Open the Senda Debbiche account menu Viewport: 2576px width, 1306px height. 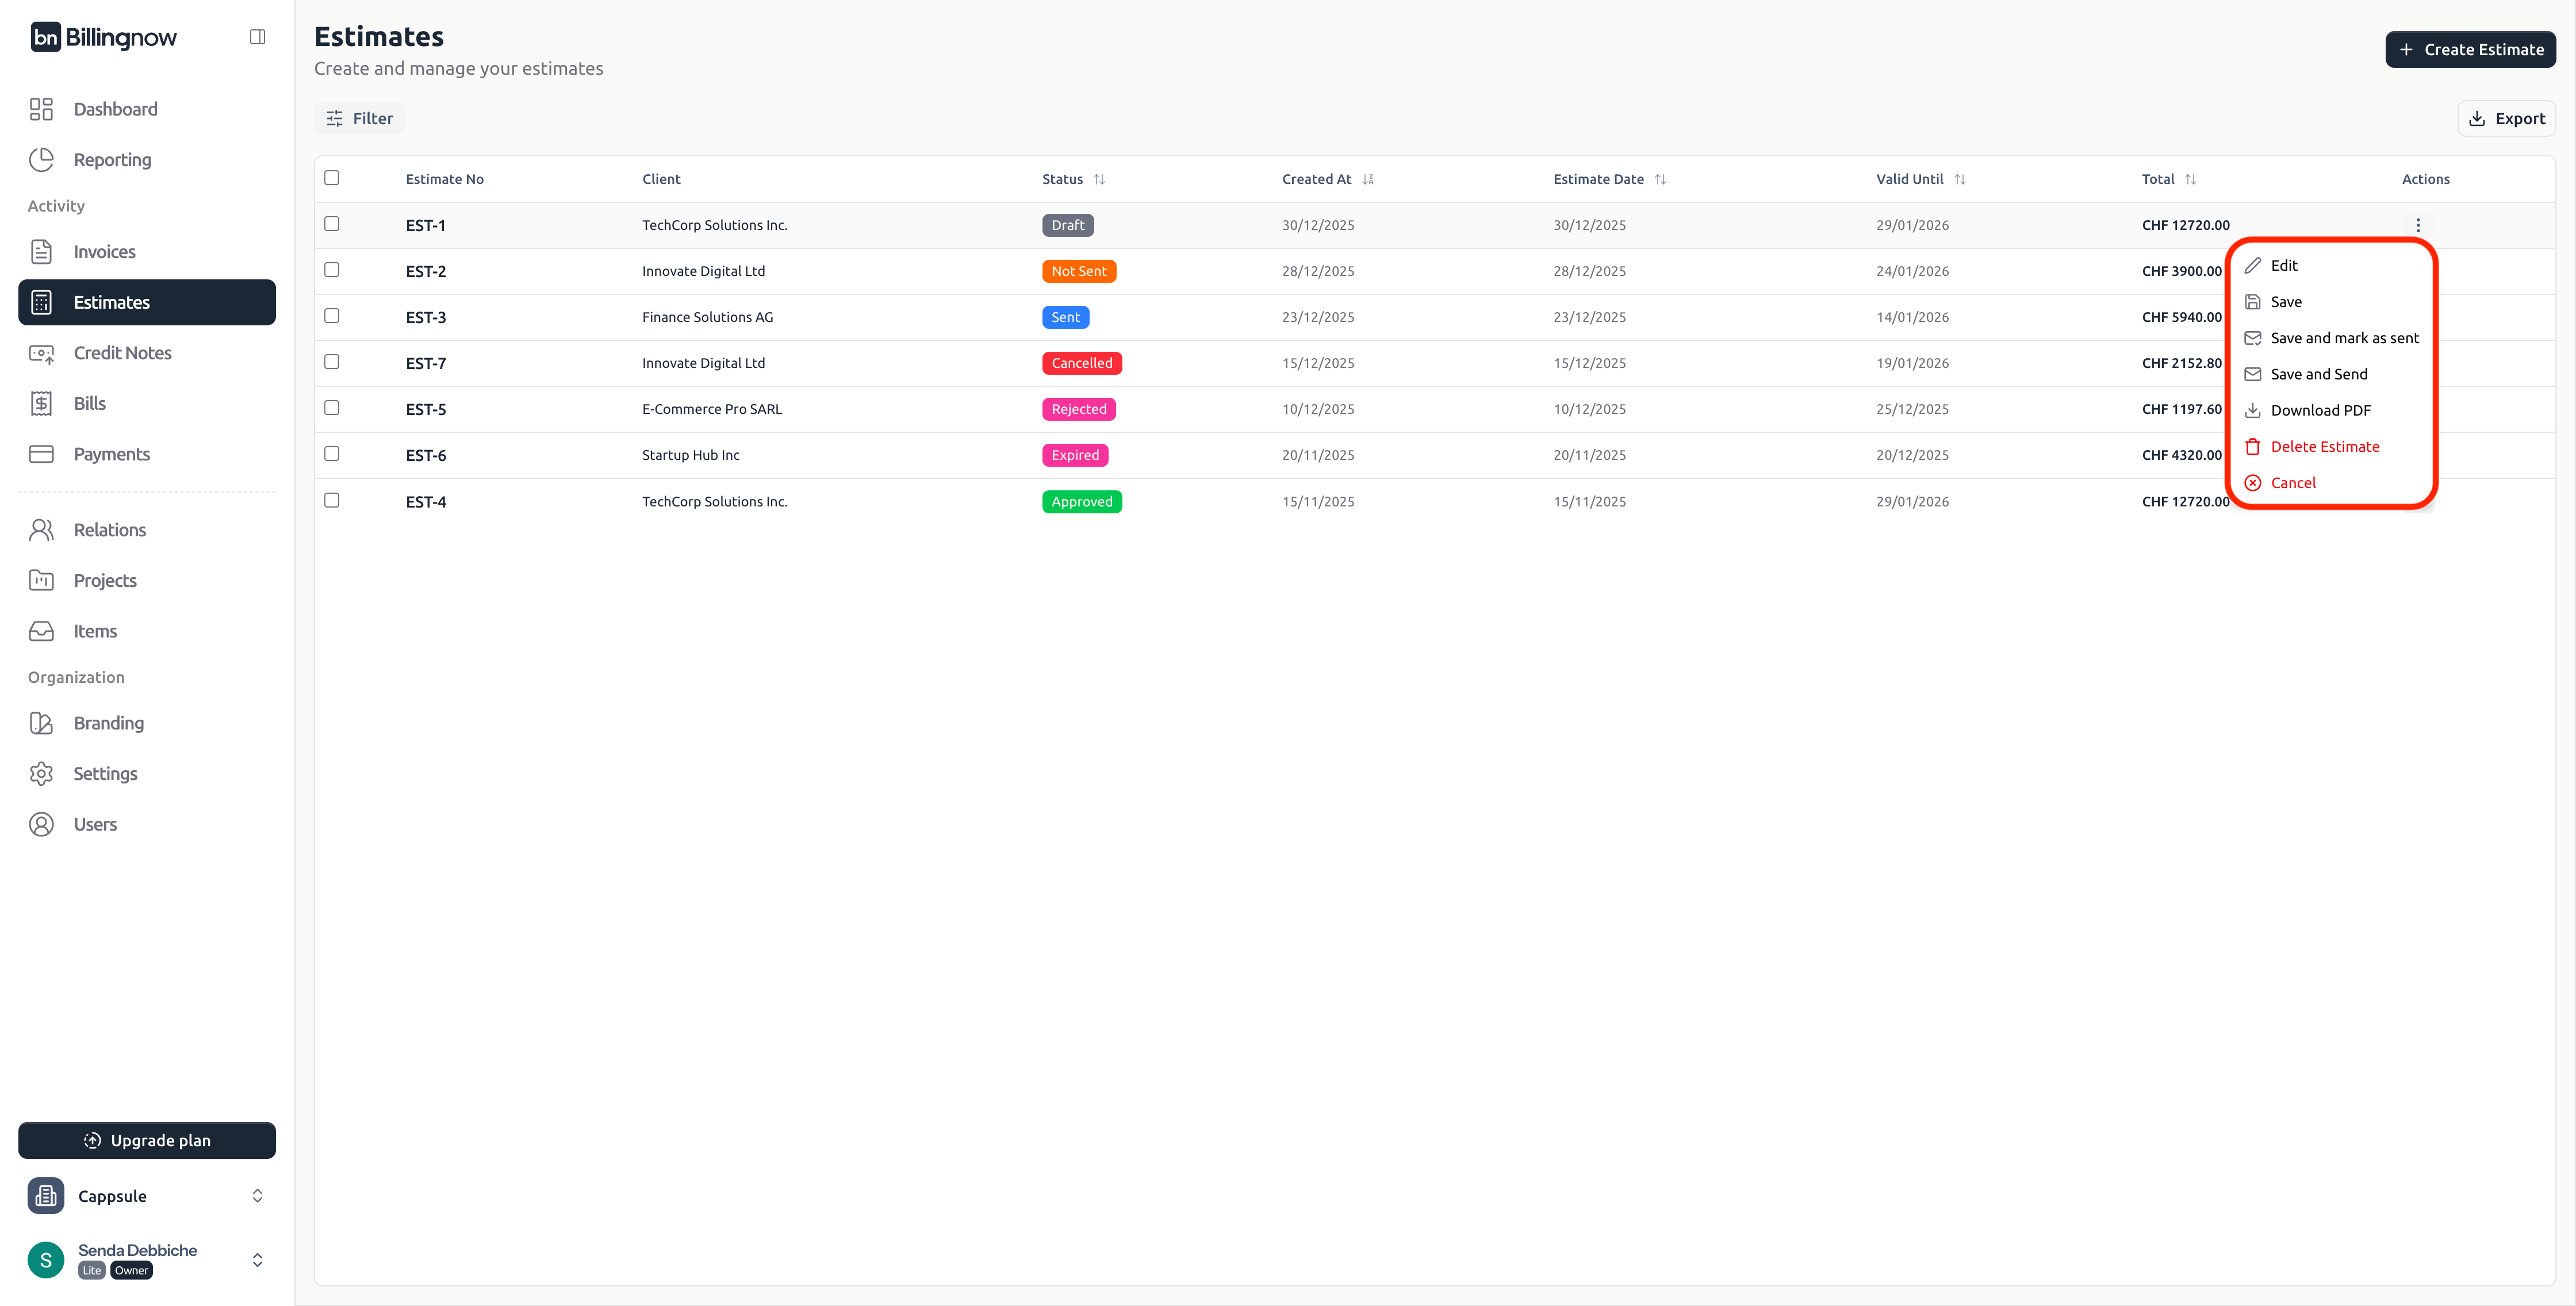[256, 1259]
